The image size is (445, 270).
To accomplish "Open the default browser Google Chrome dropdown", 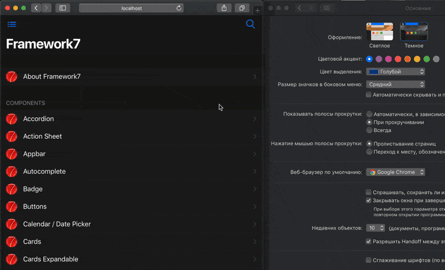I will pos(395,173).
